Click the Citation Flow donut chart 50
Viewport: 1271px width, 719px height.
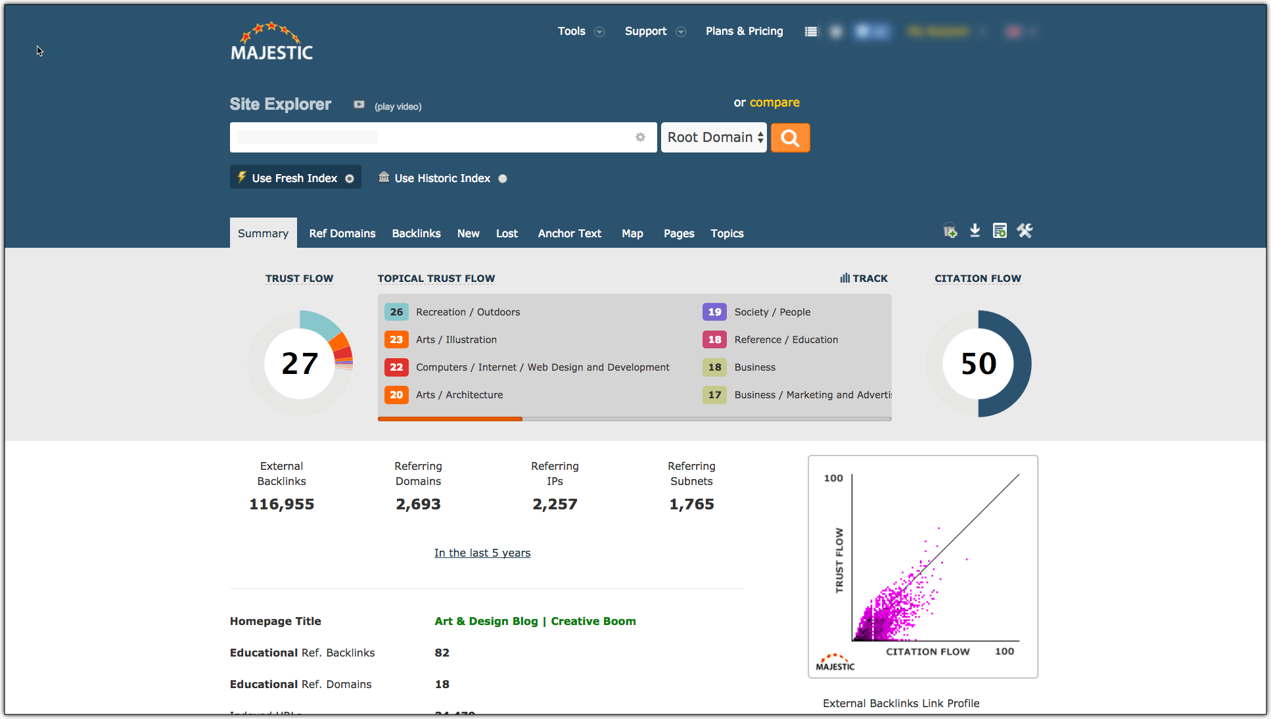979,363
